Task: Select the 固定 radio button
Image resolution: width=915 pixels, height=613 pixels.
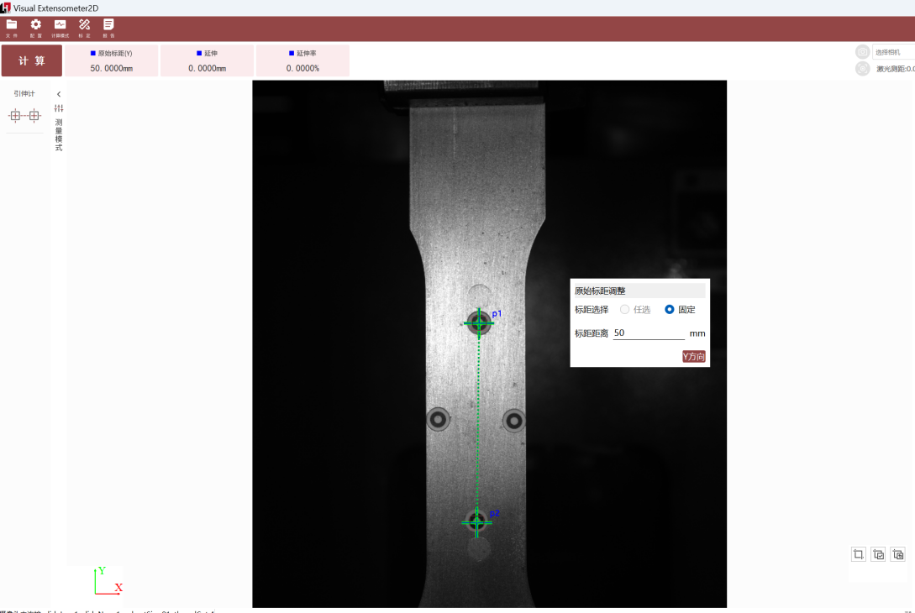Action: [670, 310]
